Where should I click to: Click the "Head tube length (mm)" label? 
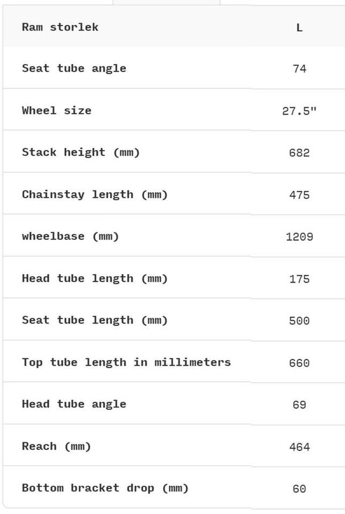(95, 278)
